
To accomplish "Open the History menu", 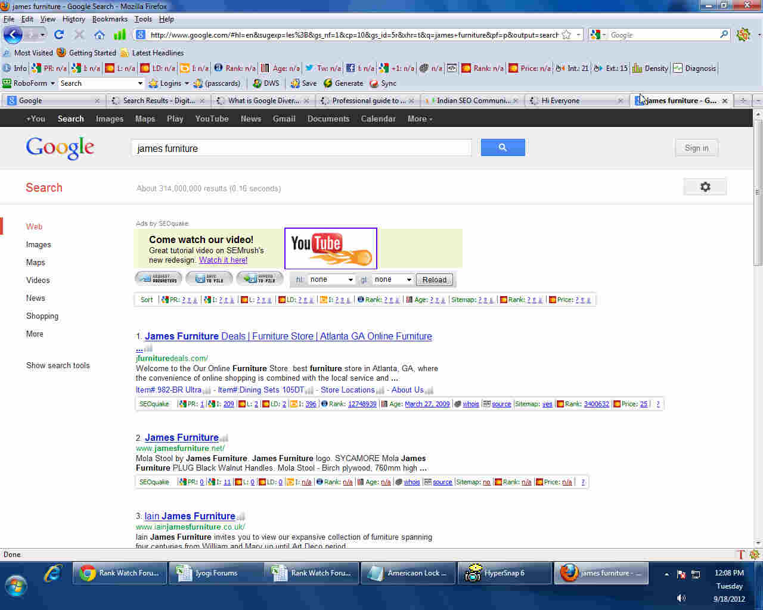I will [x=73, y=19].
